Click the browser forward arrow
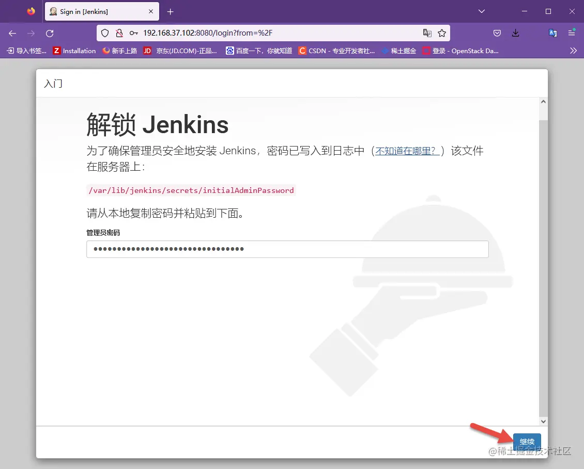584x469 pixels. (31, 33)
